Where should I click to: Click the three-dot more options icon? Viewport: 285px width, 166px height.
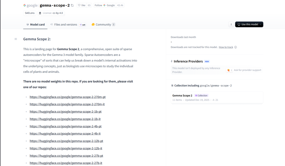point(231,24)
